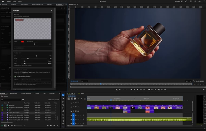Click the trash Clear icon in the Project panel
206x131 pixels.
pyautogui.click(x=57, y=126)
